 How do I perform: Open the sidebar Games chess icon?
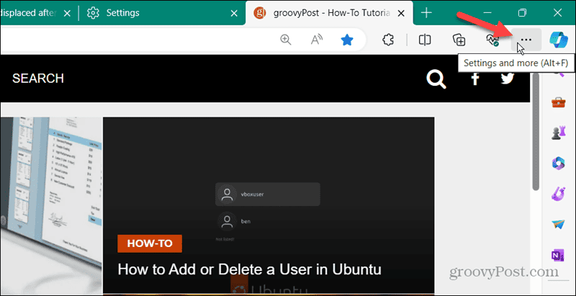point(559,133)
